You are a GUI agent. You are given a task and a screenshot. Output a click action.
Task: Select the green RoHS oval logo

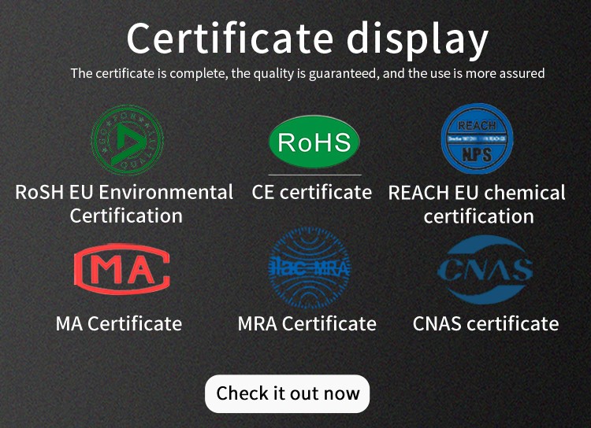[x=314, y=142]
